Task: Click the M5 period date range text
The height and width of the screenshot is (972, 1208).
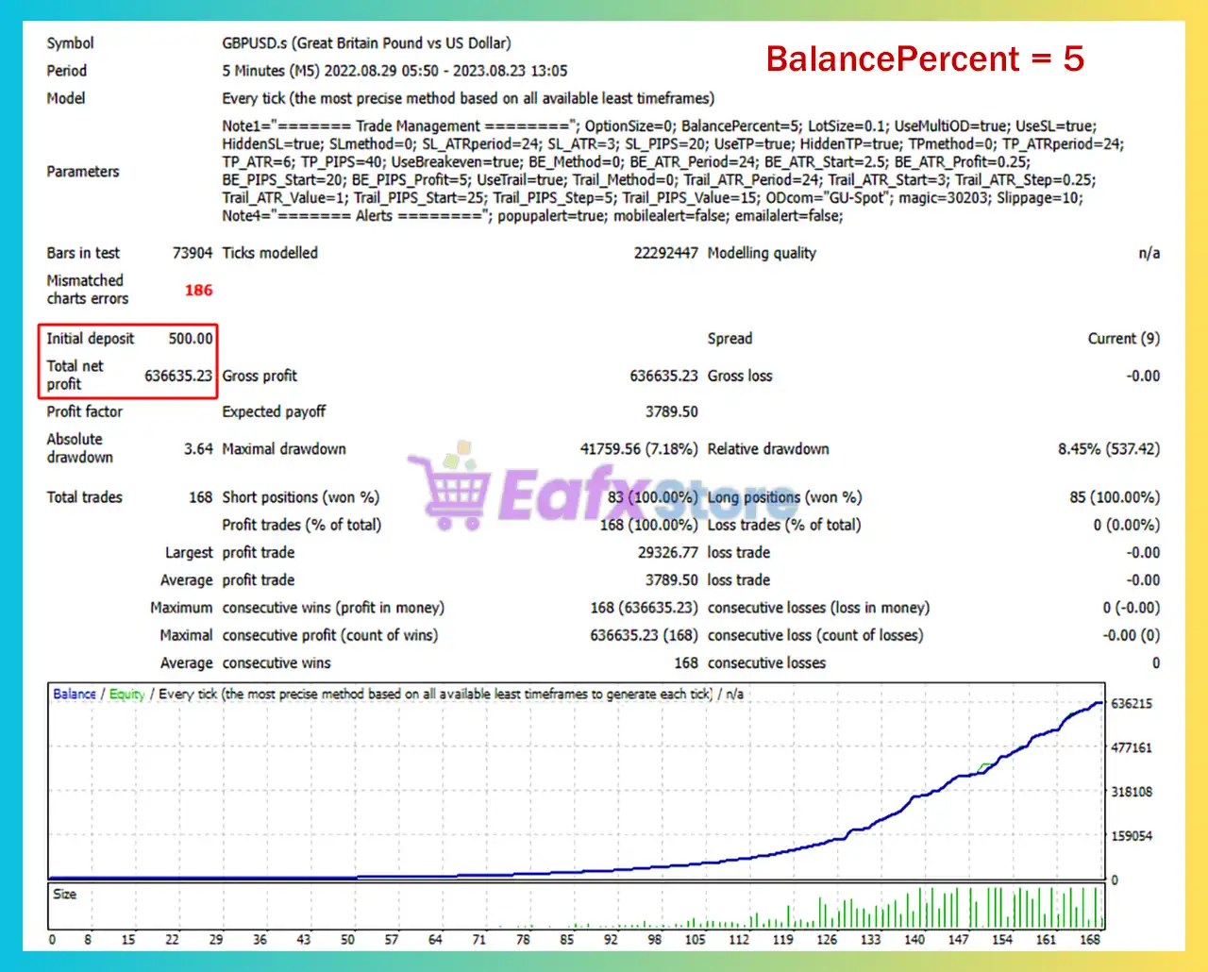Action: (394, 71)
